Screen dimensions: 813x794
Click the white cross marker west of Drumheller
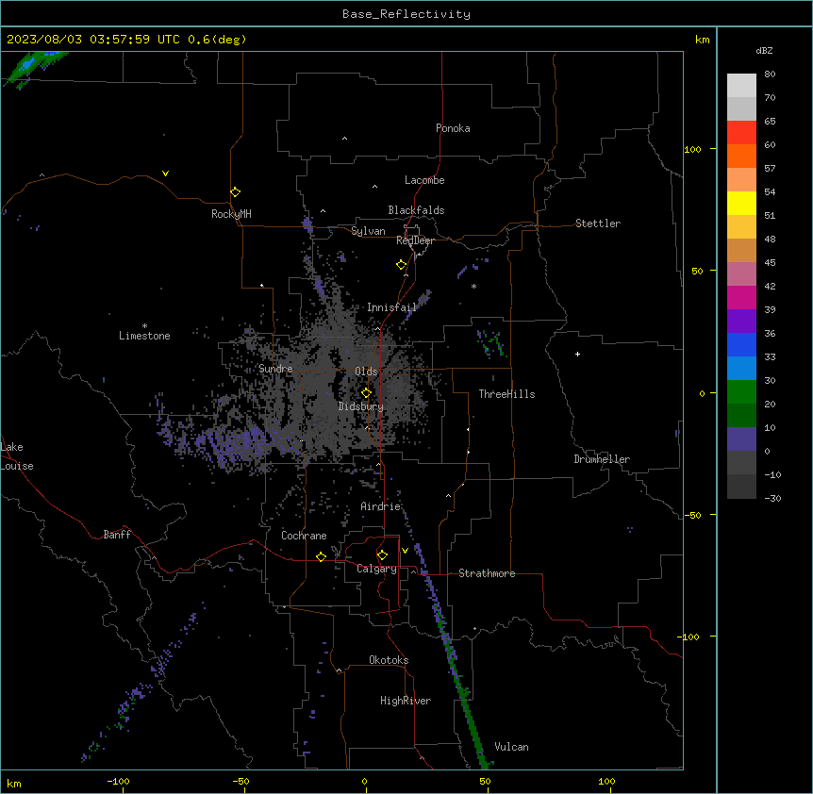[x=577, y=354]
